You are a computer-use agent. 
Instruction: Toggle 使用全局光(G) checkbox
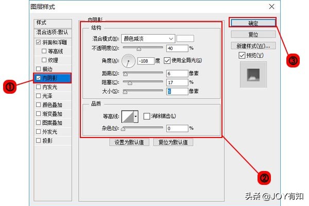(x=167, y=61)
